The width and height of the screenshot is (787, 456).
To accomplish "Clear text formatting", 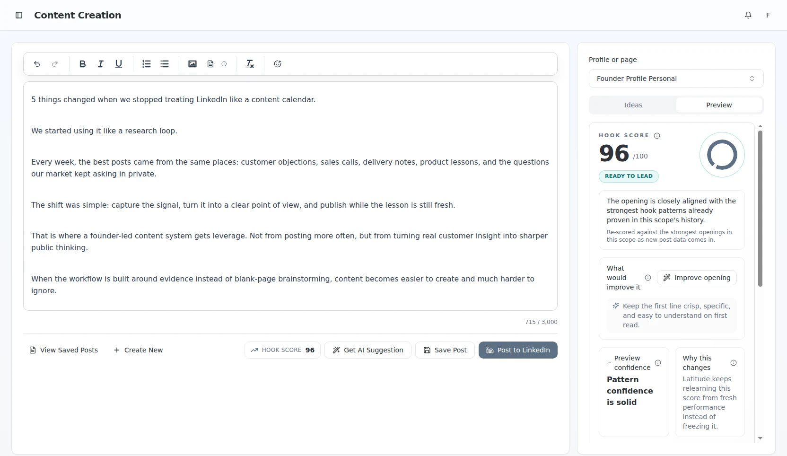I will click(250, 64).
